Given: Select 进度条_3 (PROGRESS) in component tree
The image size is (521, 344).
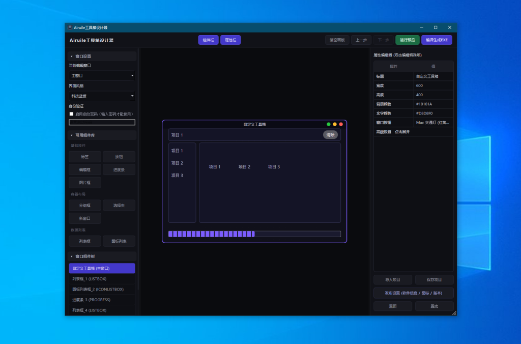Looking at the screenshot, I should 102,300.
